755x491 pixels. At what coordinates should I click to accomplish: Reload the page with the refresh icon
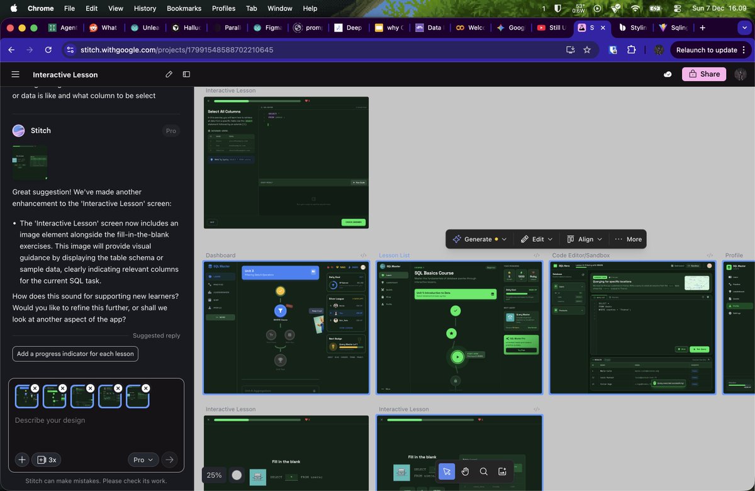(48, 50)
